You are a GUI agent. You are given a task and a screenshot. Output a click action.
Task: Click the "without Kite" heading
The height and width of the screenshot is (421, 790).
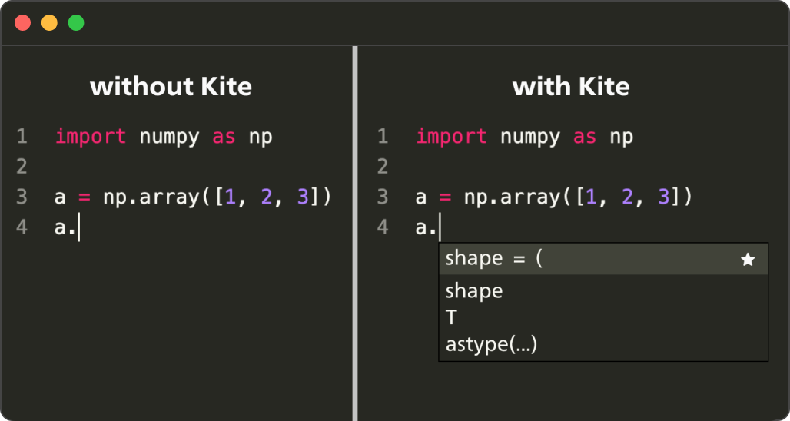point(171,86)
